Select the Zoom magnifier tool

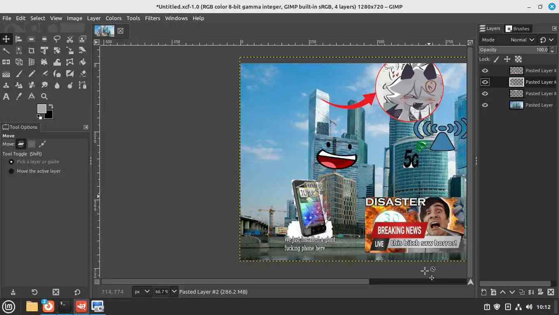(44, 97)
